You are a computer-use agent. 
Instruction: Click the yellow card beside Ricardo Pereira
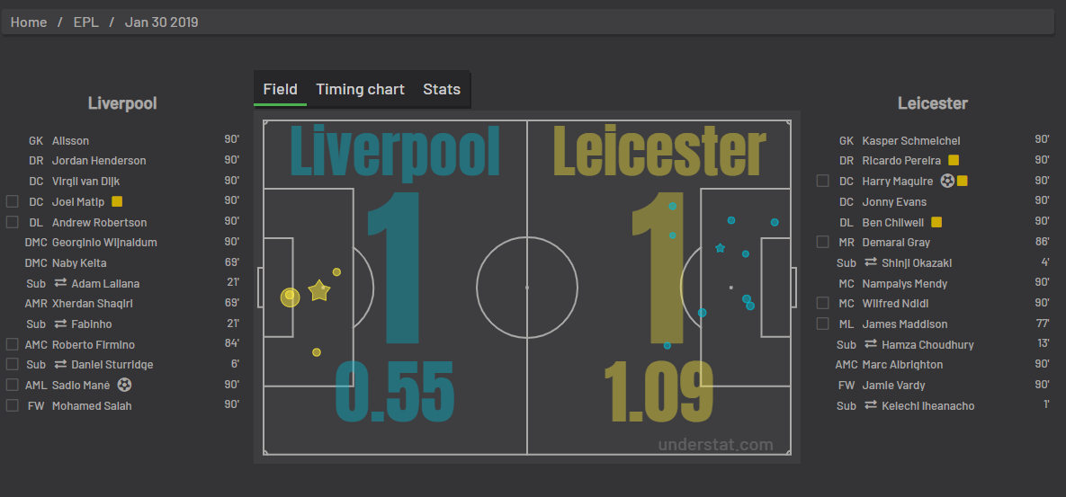coord(954,161)
